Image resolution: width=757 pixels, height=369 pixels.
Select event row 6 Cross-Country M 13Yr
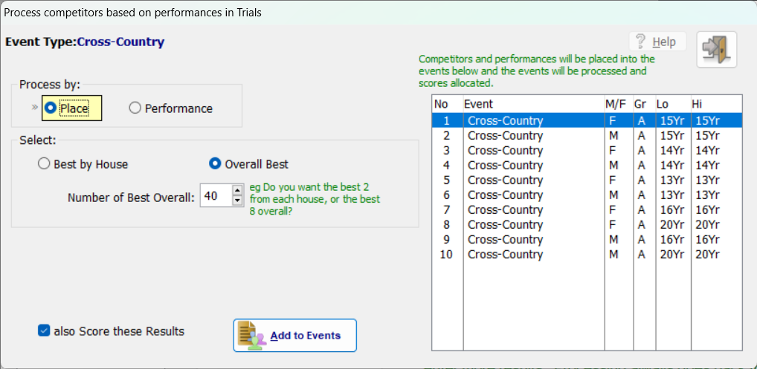[587, 195]
